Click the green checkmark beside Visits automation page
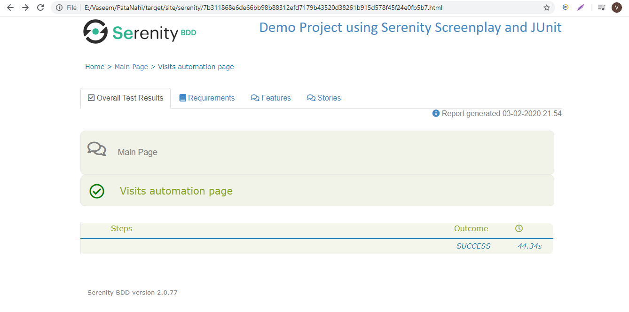This screenshot has height=312, width=629. click(96, 191)
